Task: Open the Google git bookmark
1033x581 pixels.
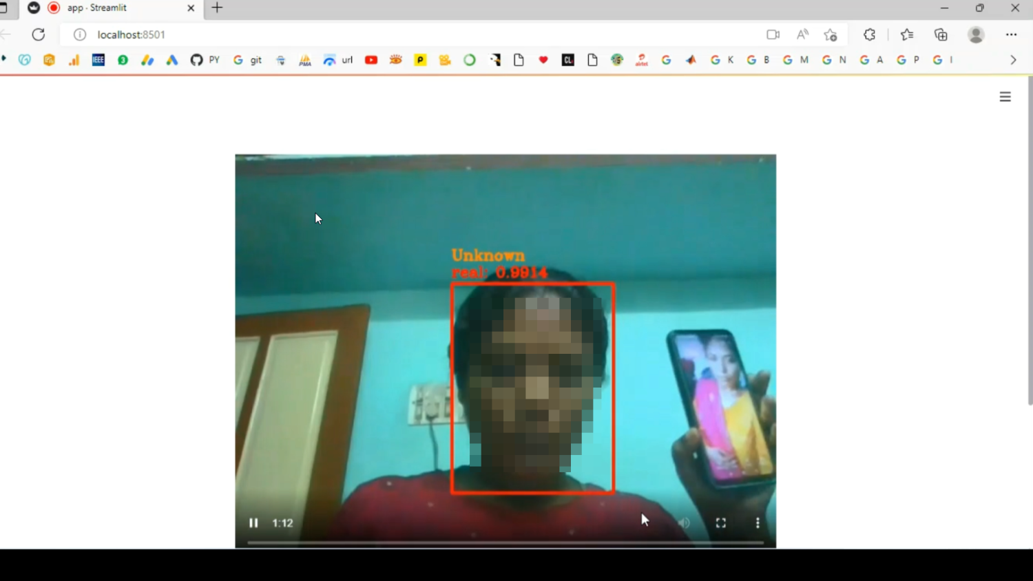Action: pos(248,60)
